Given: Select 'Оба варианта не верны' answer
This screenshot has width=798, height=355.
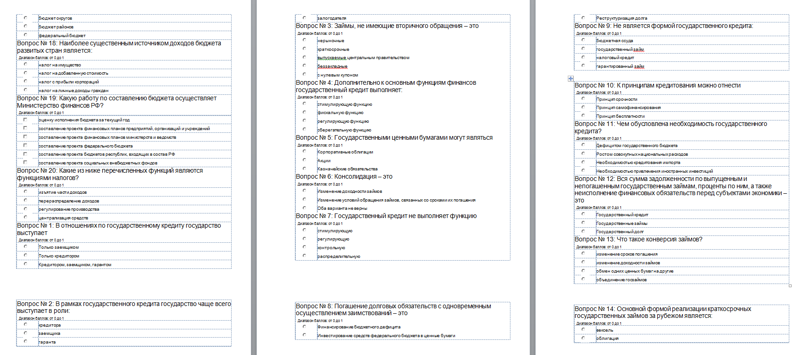Looking at the screenshot, I should [x=305, y=208].
